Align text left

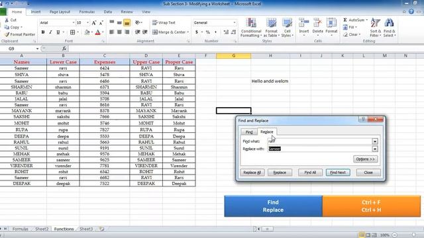tap(112, 32)
